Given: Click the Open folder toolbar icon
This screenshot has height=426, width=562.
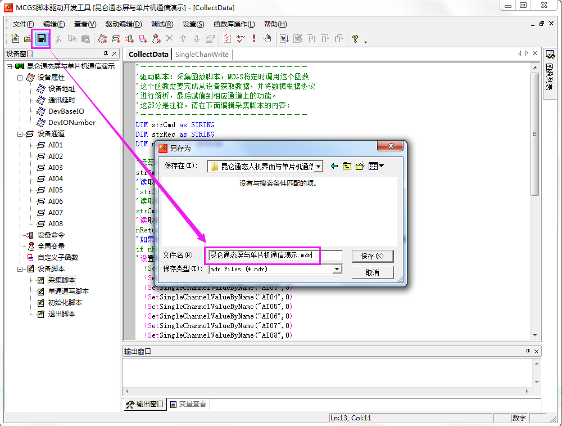Looking at the screenshot, I should pos(28,39).
